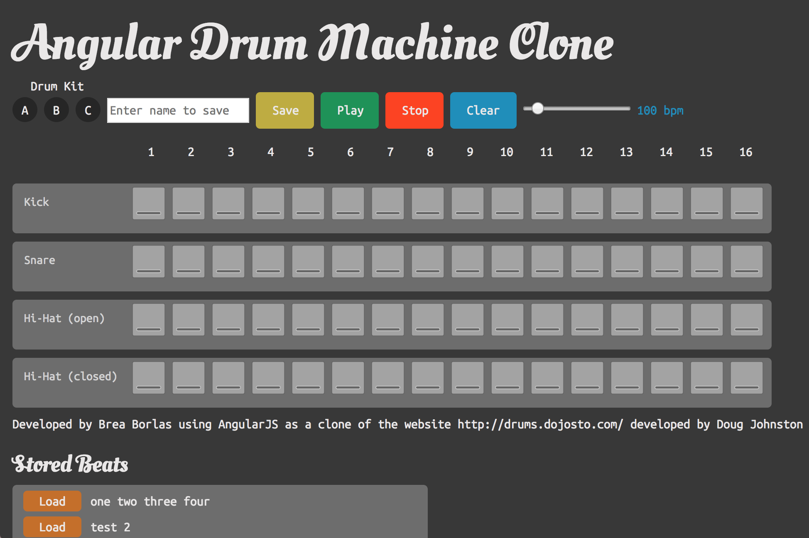Toggle Snare step 1 pad
809x538 pixels.
click(x=149, y=262)
